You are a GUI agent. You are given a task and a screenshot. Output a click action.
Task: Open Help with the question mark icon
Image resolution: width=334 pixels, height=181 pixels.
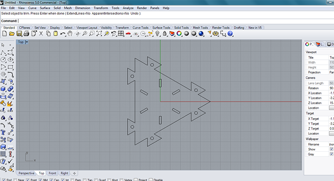tap(230, 34)
